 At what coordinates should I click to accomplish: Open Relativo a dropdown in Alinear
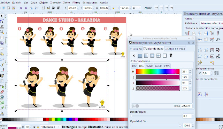(211, 23)
